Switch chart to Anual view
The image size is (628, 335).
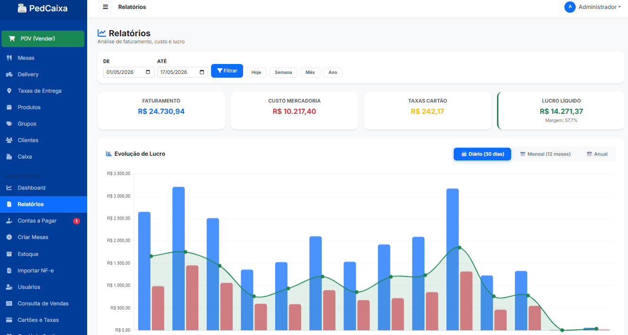pos(597,154)
